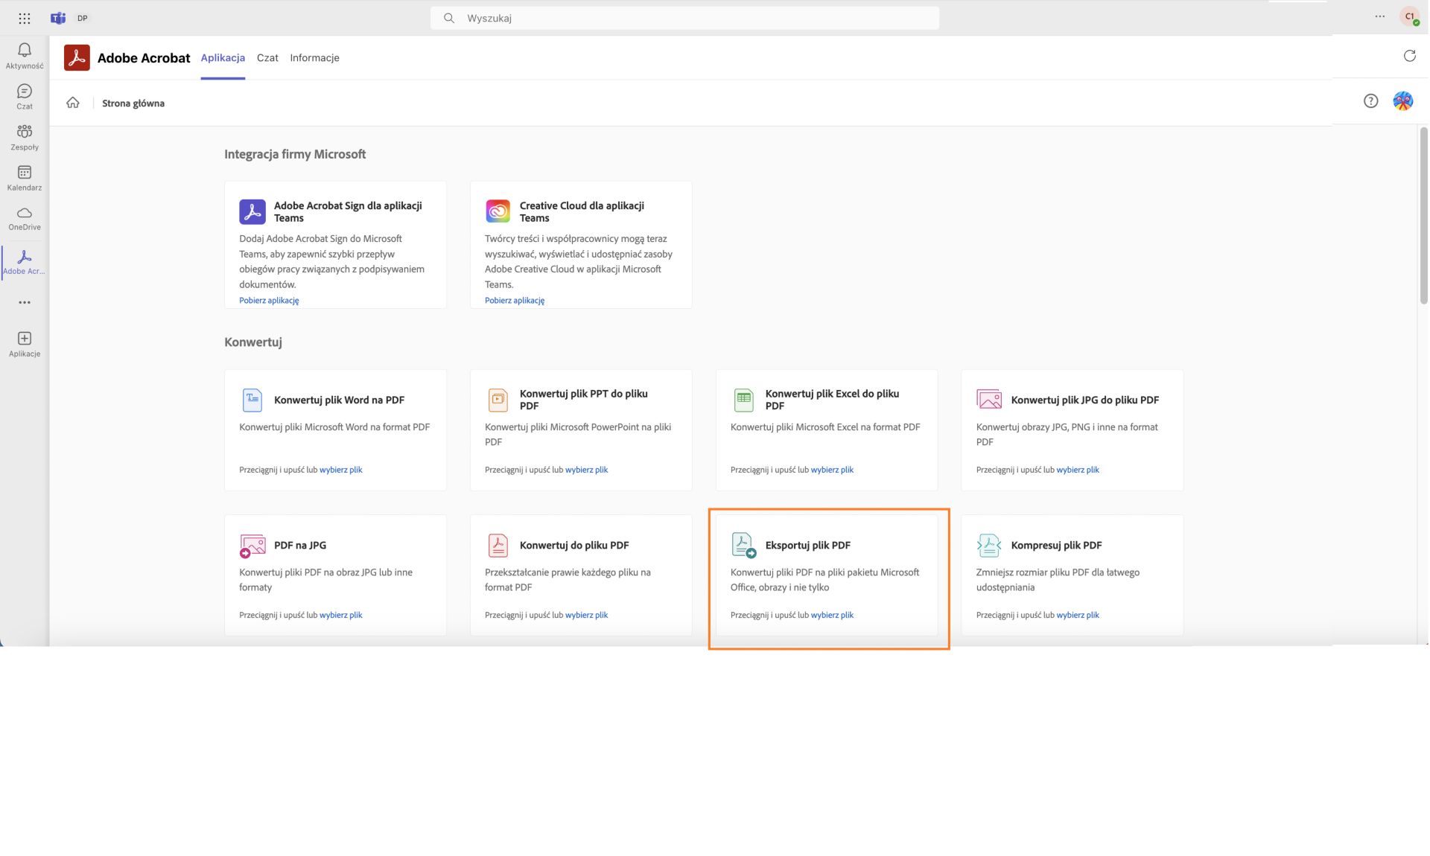Click the Adobe Acrobat app name header
Viewport: 1430px width, 856px height.
point(144,57)
